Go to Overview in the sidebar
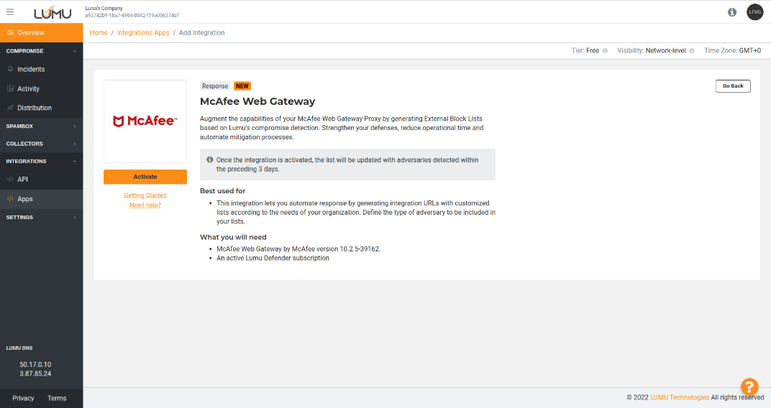Screen dimensions: 771x408 (31, 33)
